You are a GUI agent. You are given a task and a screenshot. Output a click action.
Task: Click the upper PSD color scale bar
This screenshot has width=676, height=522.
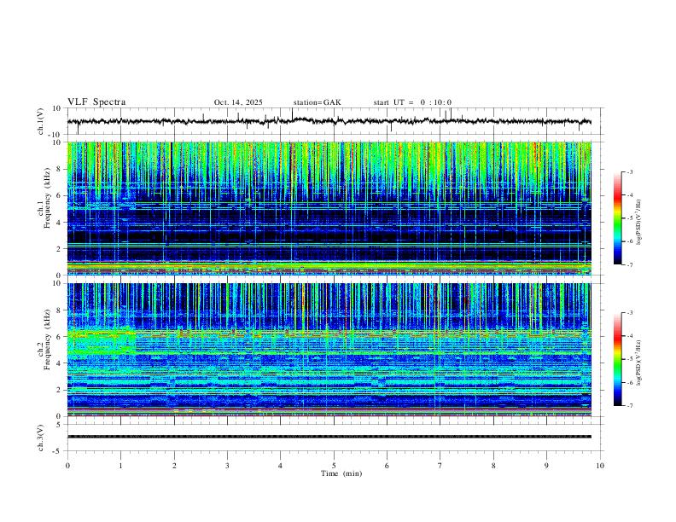(617, 218)
